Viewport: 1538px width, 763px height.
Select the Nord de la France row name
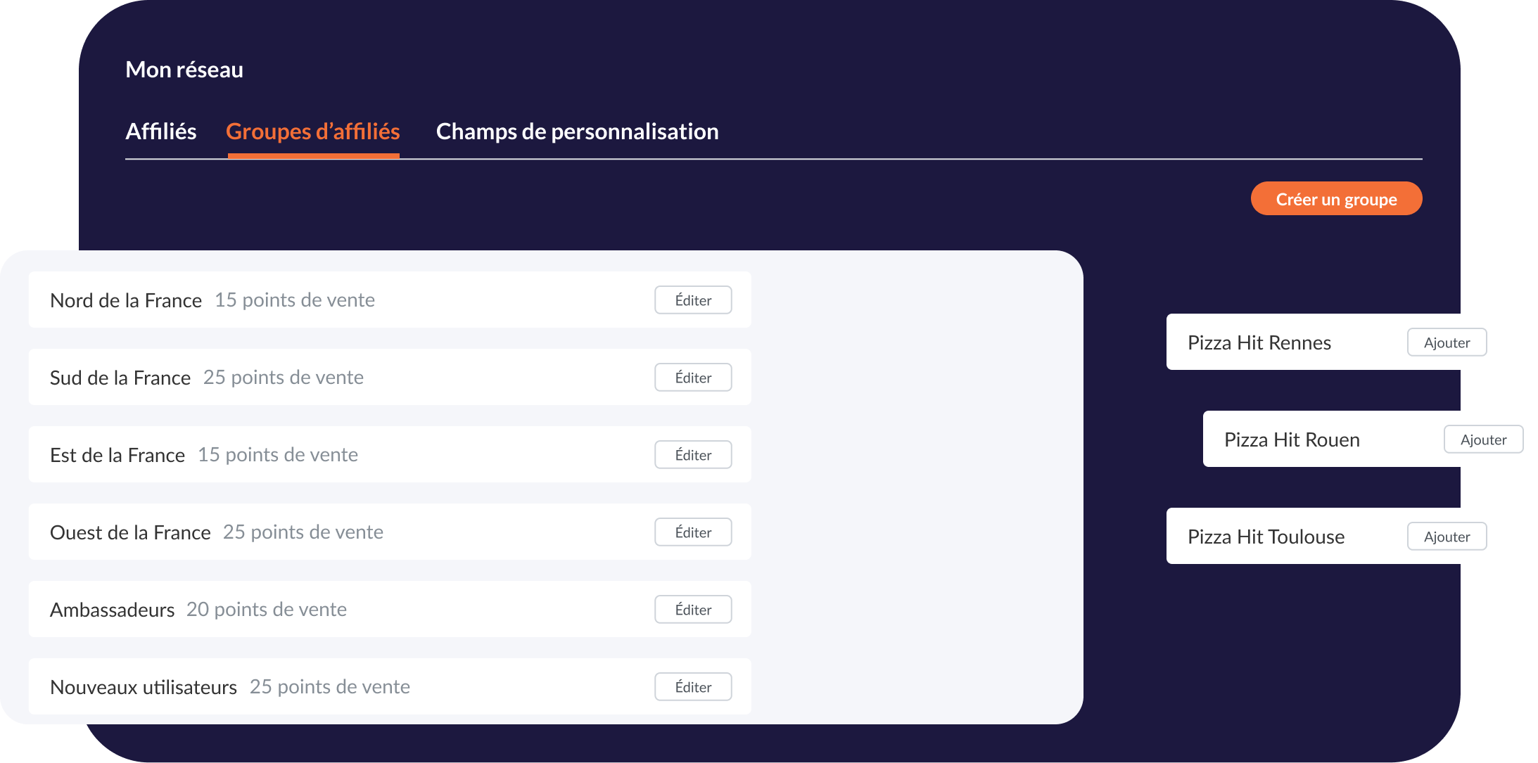click(126, 301)
